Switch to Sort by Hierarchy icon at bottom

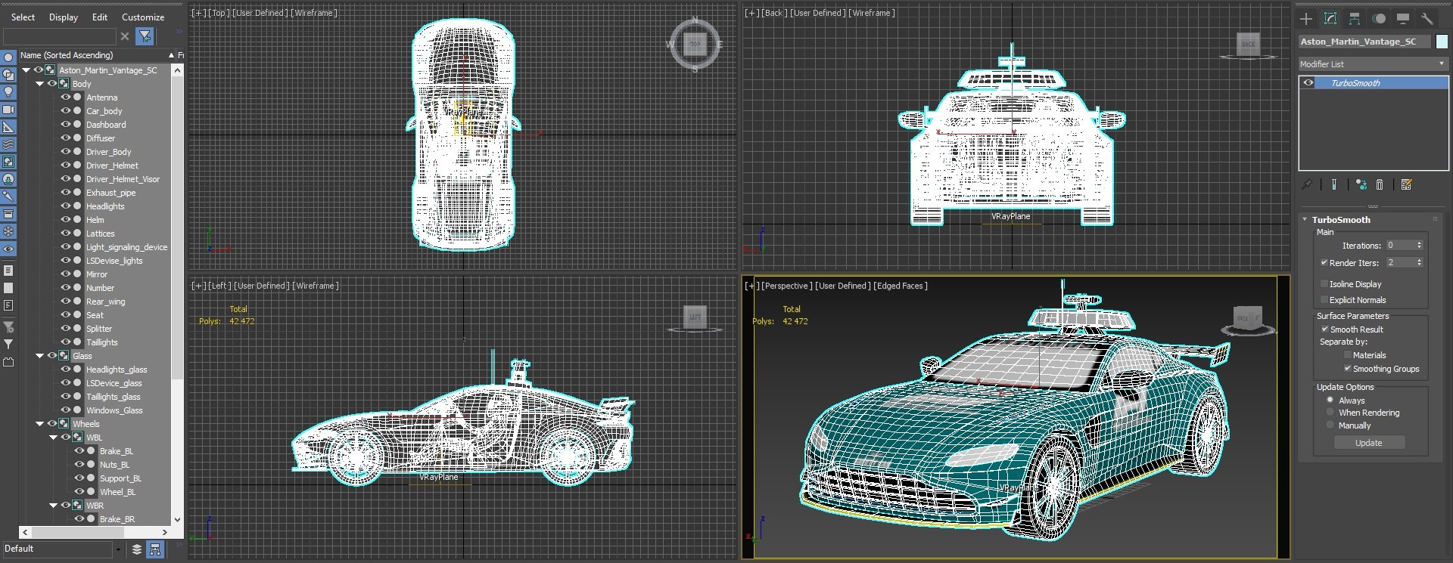(155, 549)
